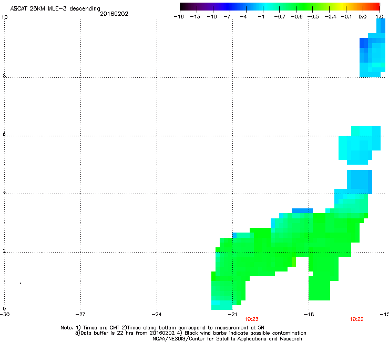The image size is (389, 342).
Task: Click the colorbar label "-0.6"
Action: coord(296,17)
